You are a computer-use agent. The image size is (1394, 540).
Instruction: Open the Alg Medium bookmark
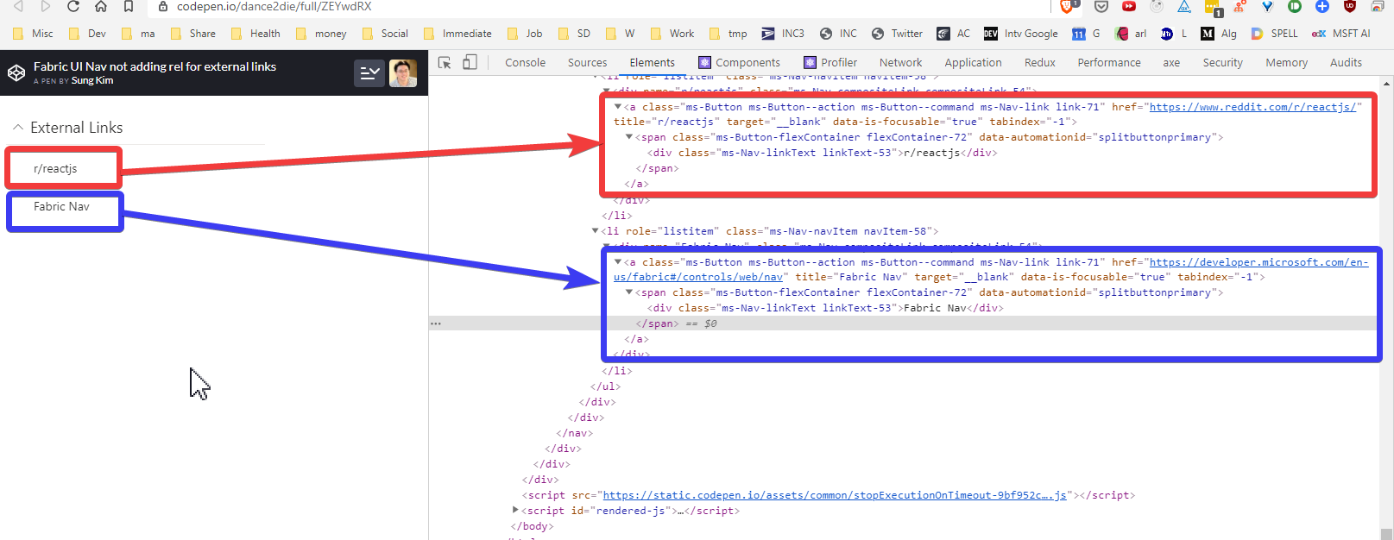1219,34
